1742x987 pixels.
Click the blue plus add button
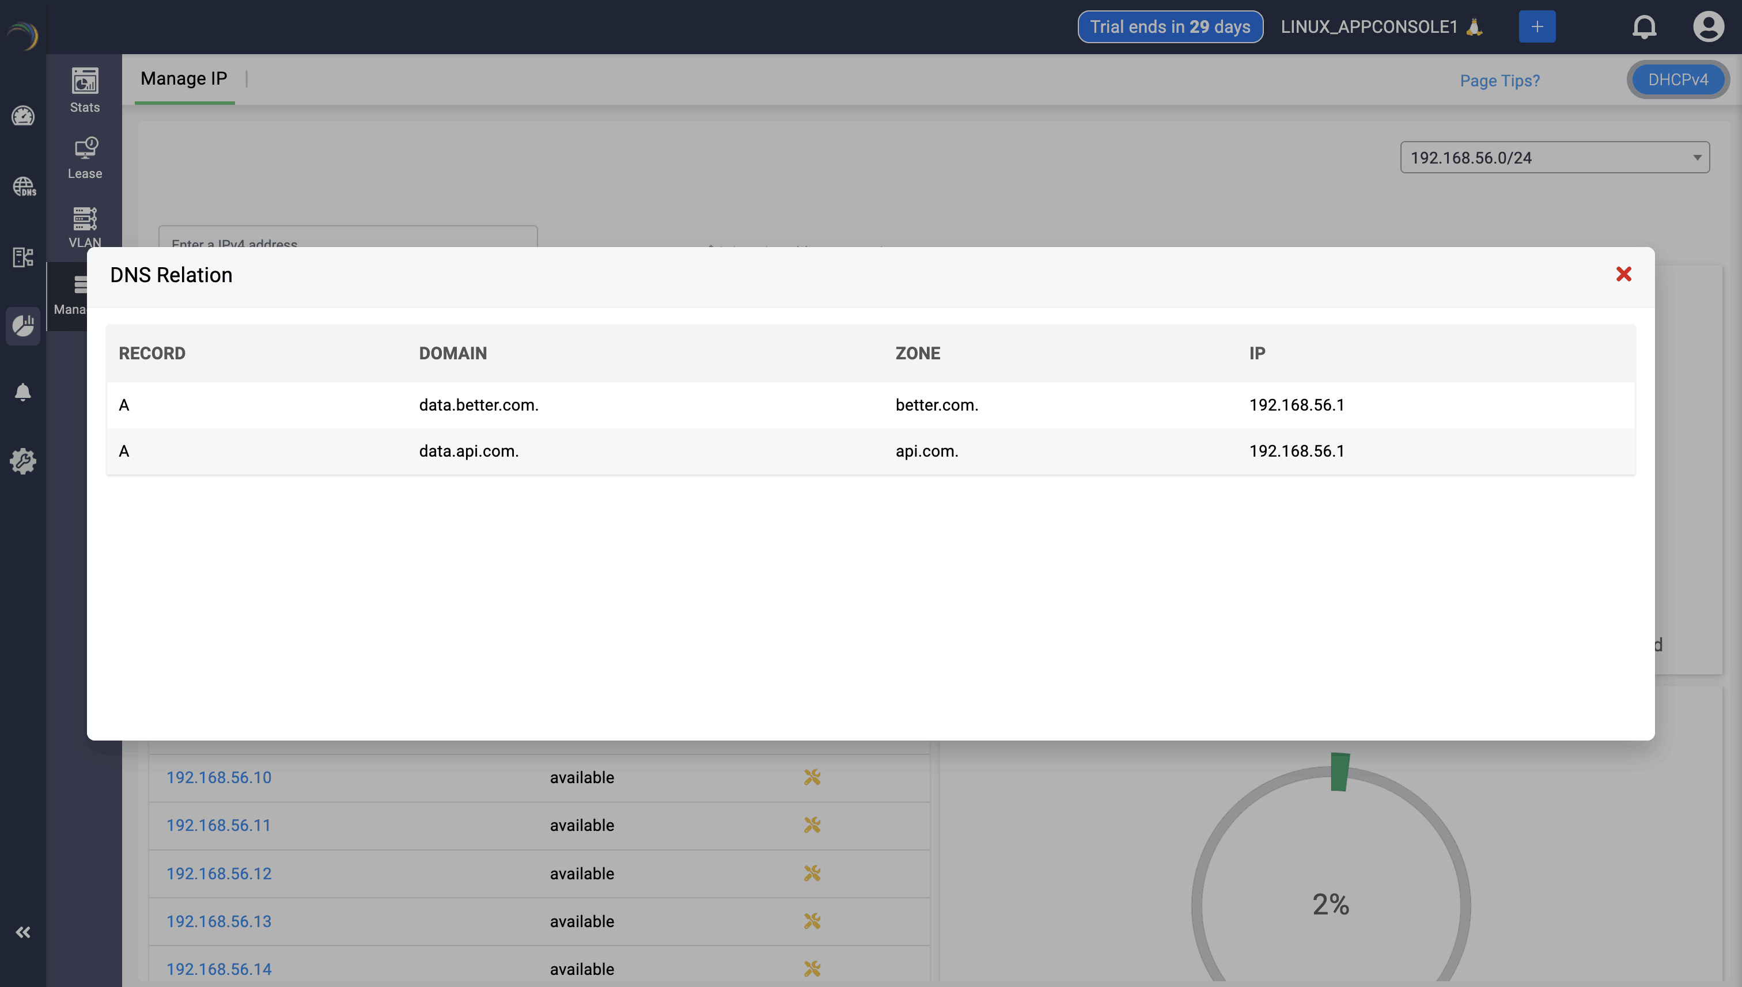pyautogui.click(x=1536, y=27)
